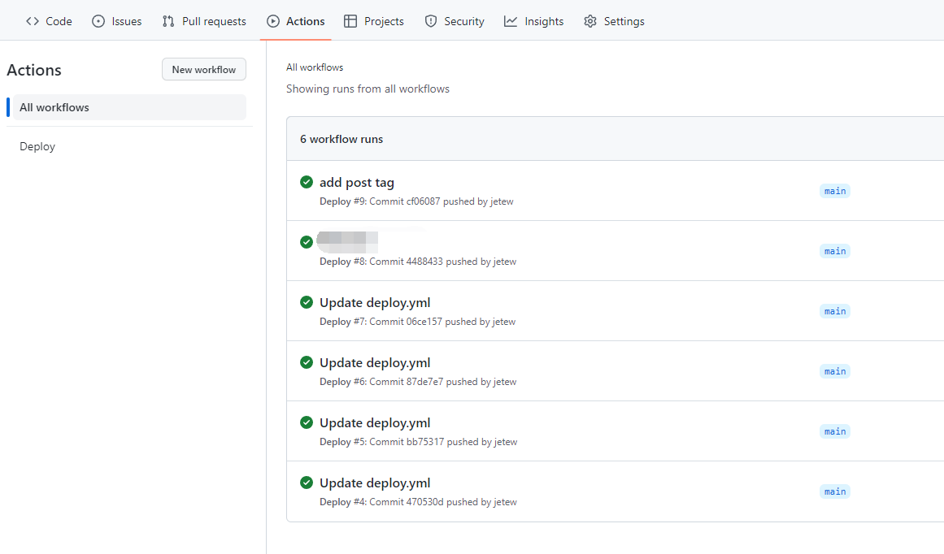Image resolution: width=944 pixels, height=554 pixels.
Task: Click the Pull requests branch icon
Action: tap(168, 21)
